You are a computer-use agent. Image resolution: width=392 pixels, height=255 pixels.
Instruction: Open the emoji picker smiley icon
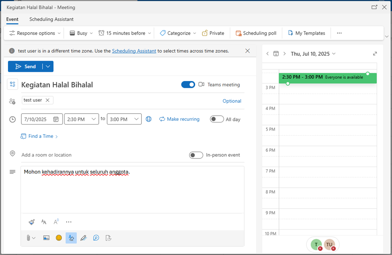point(59,238)
